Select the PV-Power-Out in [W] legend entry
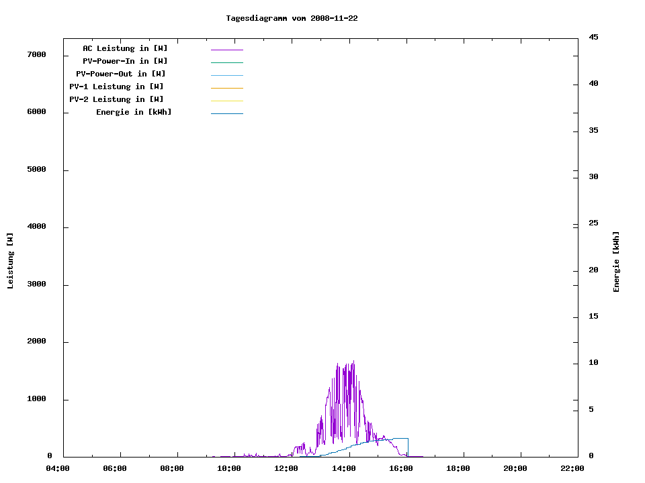The height and width of the screenshot is (483, 645). [121, 74]
